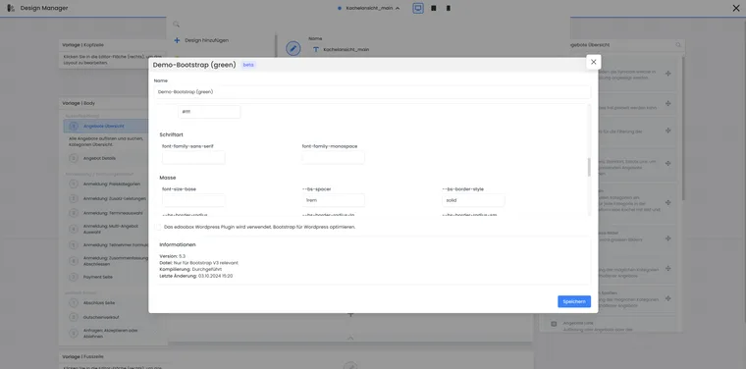Click move icon beside 'grossen Bilders' widget
746x369 pixels.
[x=668, y=238]
